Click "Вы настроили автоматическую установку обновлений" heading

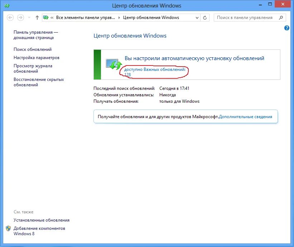coord(194,58)
